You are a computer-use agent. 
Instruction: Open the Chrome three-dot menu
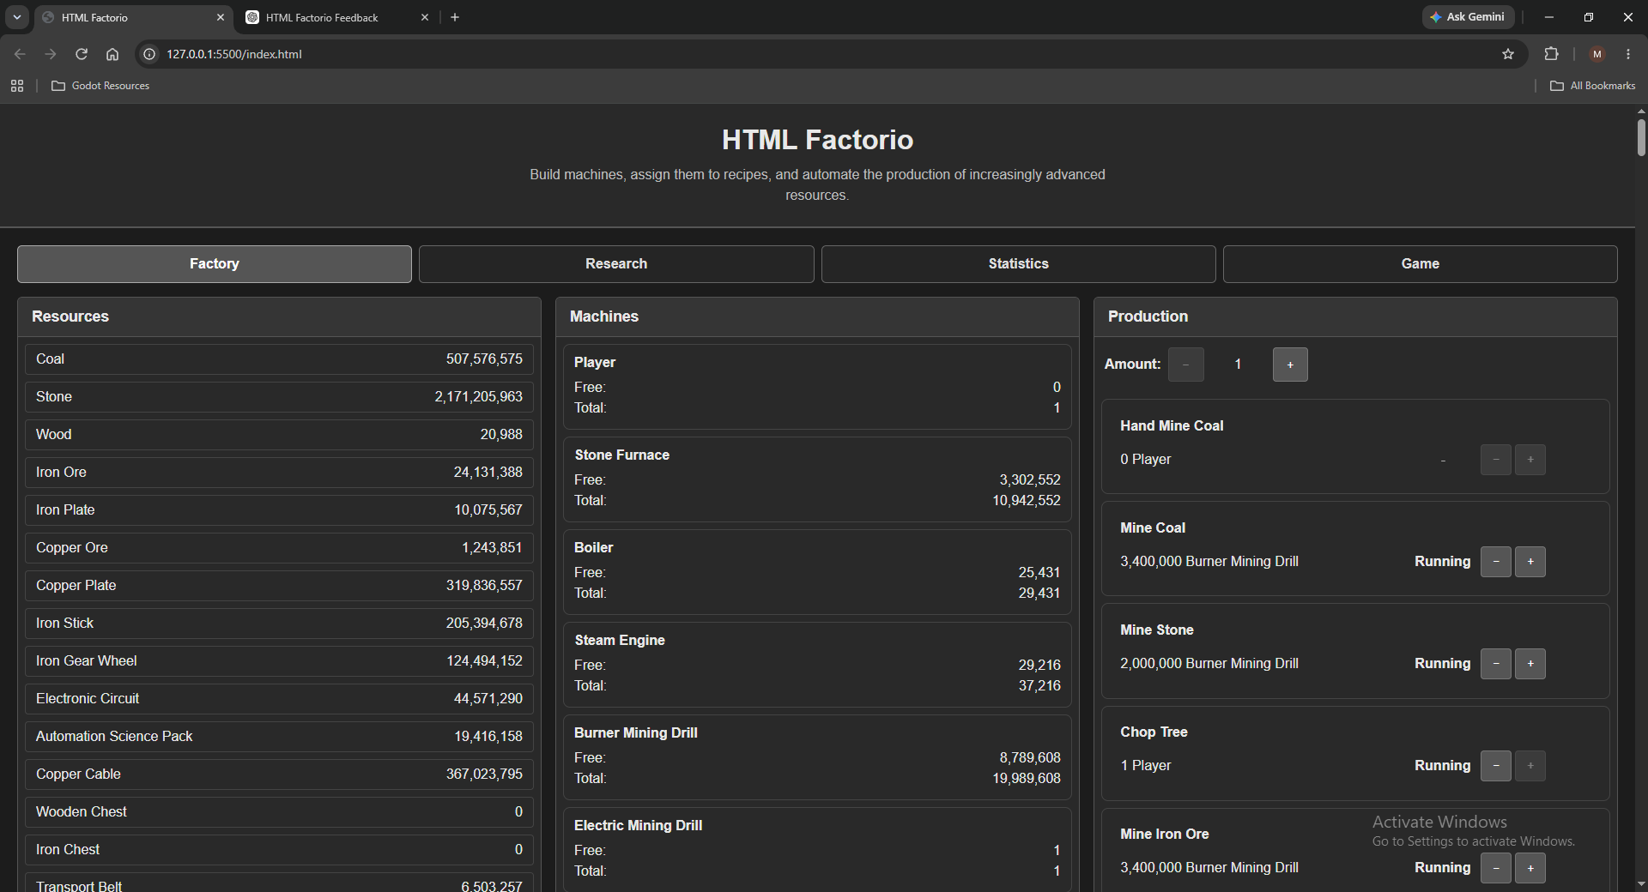pyautogui.click(x=1628, y=54)
